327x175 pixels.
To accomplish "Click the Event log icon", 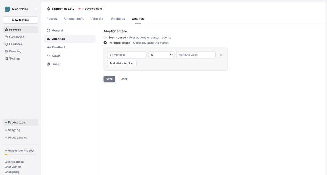I will click(x=6, y=51).
